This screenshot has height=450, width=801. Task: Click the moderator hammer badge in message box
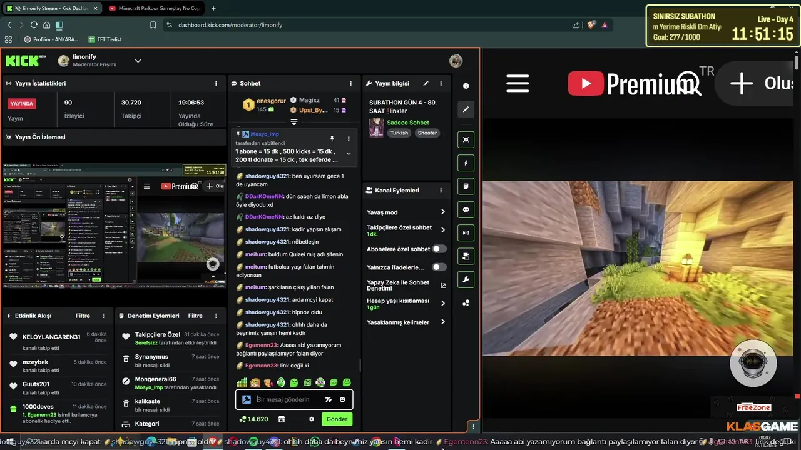(x=247, y=399)
